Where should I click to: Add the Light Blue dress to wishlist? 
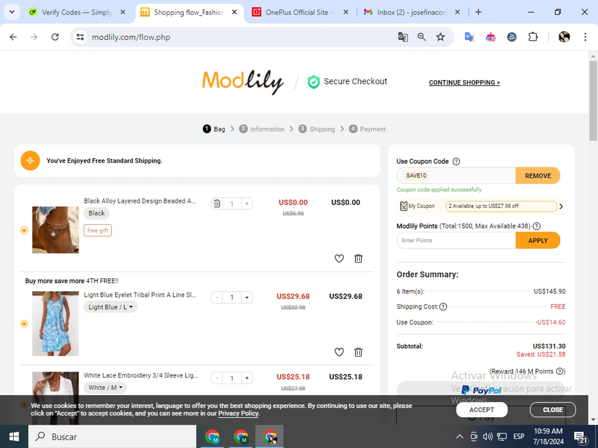point(339,352)
